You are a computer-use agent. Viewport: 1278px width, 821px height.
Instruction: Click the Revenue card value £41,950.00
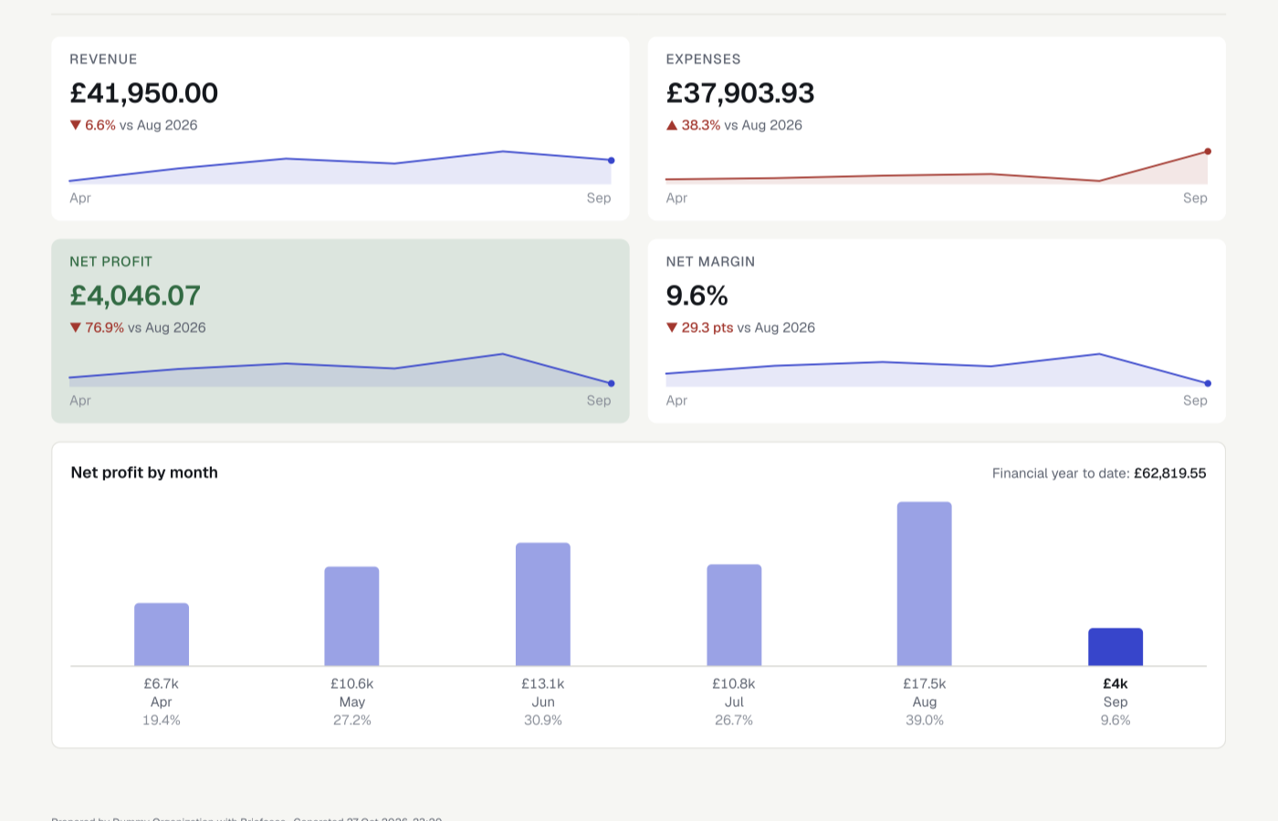[x=144, y=93]
